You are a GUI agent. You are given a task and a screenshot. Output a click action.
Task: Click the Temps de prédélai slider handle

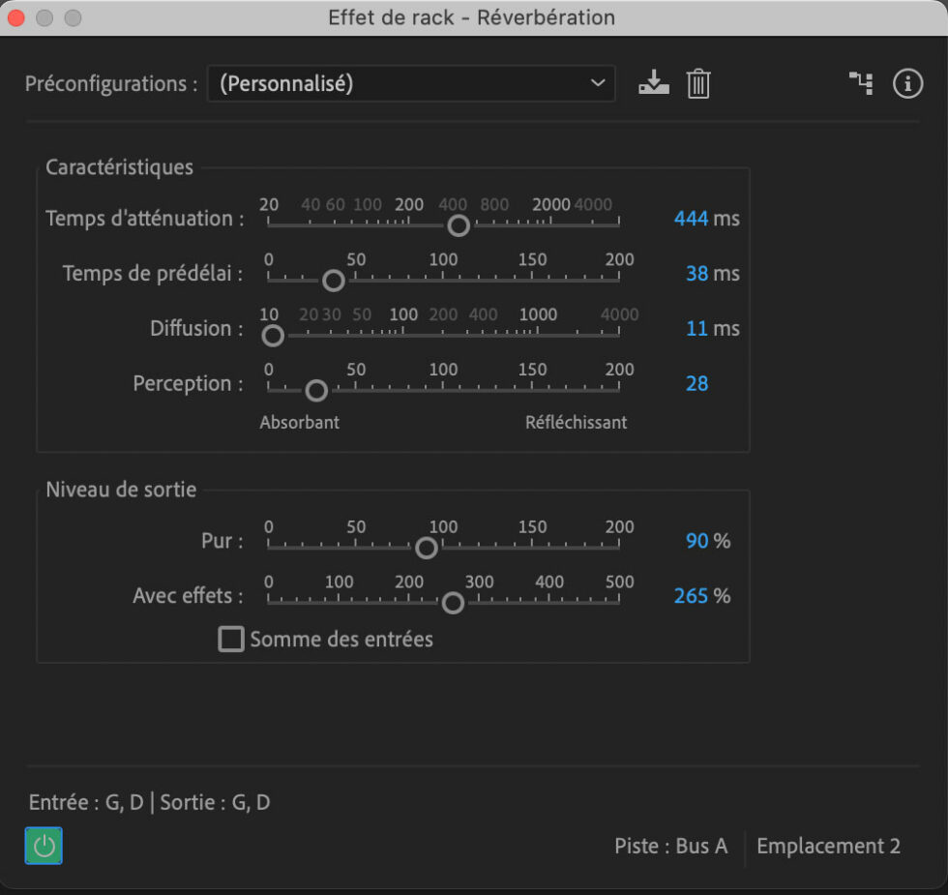coord(333,281)
